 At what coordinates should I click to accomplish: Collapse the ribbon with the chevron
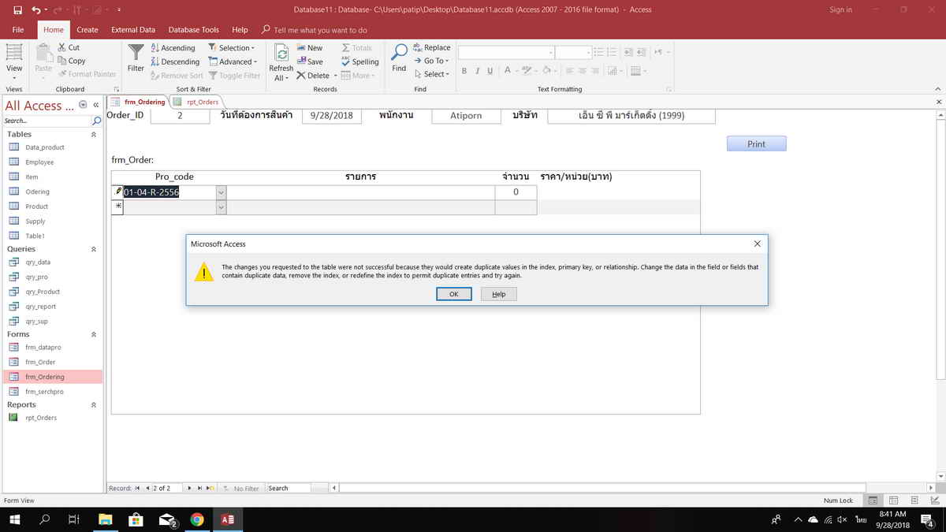937,89
